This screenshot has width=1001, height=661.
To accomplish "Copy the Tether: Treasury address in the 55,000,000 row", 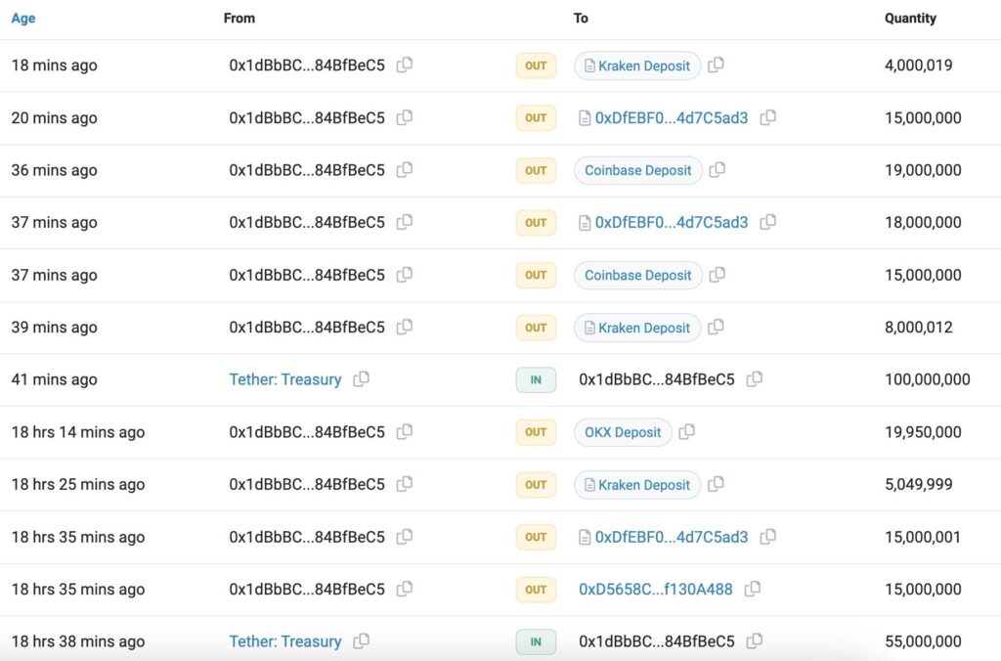I will pyautogui.click(x=361, y=641).
